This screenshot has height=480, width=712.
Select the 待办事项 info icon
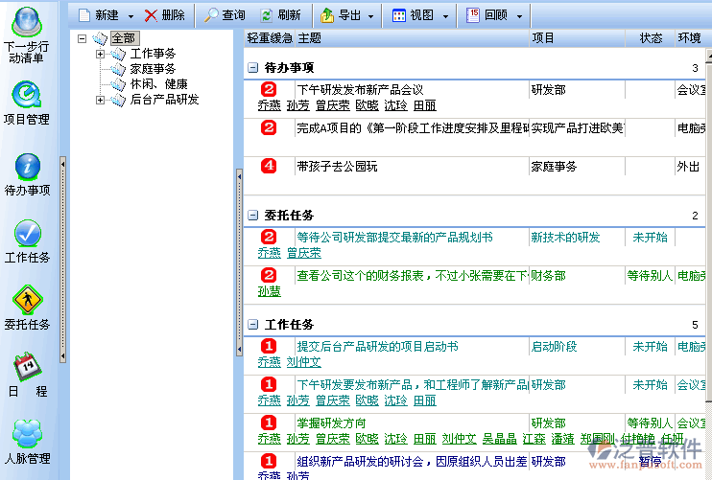pyautogui.click(x=28, y=166)
